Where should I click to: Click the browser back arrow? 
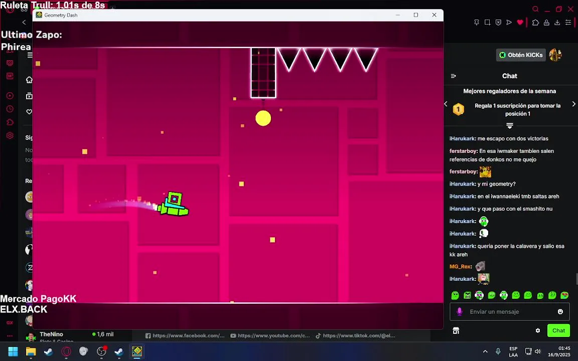[24, 22]
